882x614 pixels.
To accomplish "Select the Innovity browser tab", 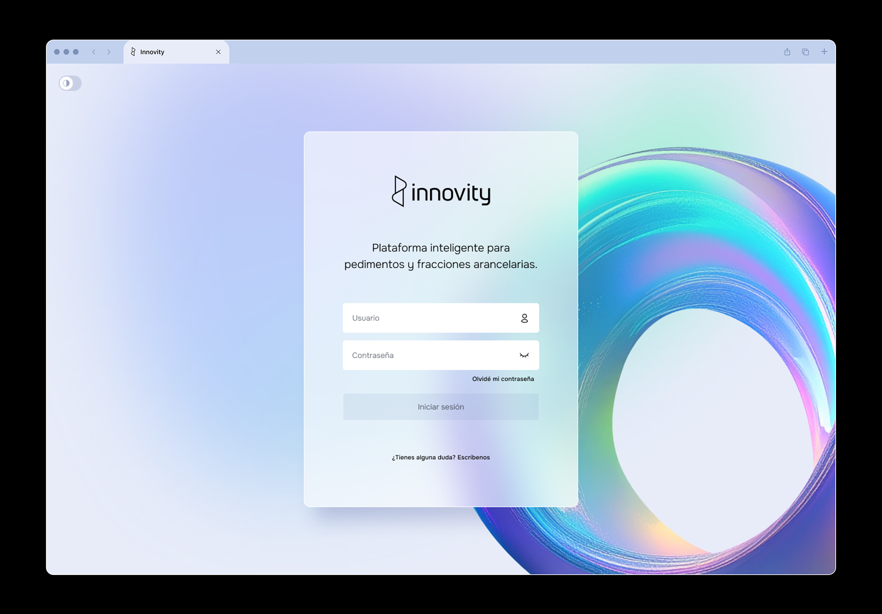I will (176, 52).
